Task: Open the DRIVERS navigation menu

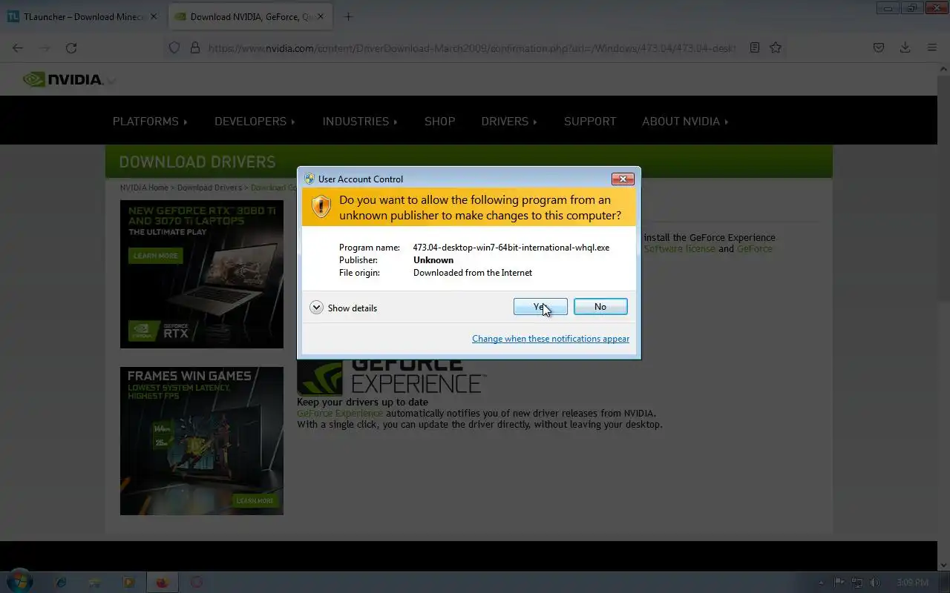Action: coord(509,122)
